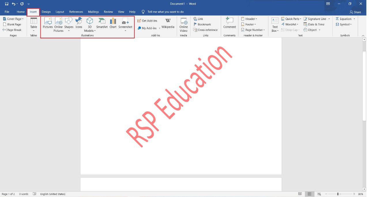The width and height of the screenshot is (369, 197).
Task: Click the vertical scrollbar down arrow
Action: click(x=364, y=189)
